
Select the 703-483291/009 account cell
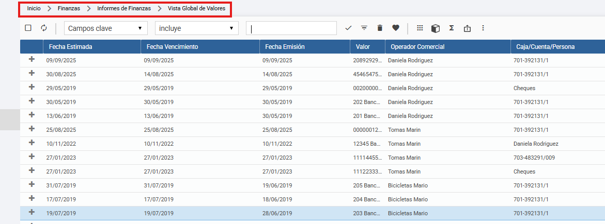[534, 158]
